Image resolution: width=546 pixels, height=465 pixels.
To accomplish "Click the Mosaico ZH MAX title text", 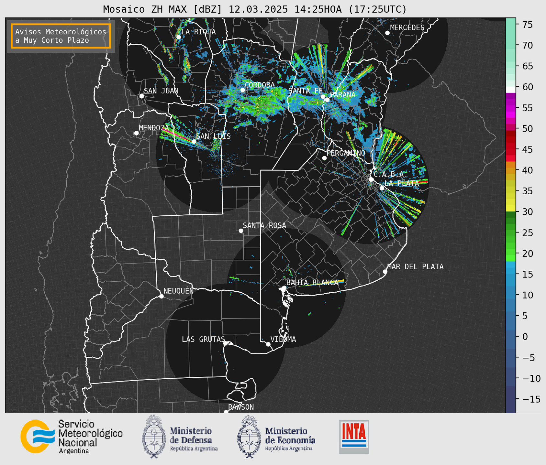I will point(255,9).
